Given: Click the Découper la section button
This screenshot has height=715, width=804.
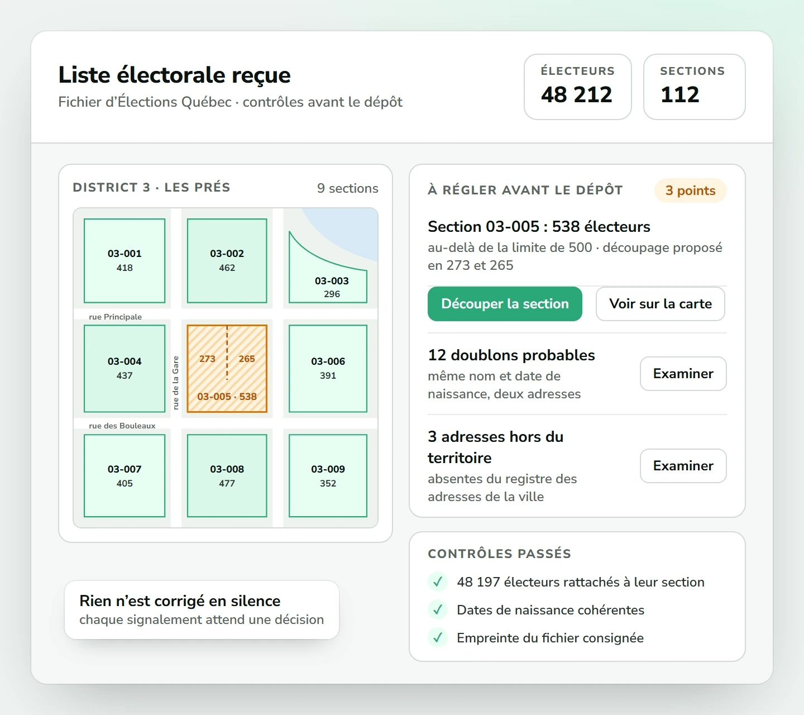Looking at the screenshot, I should click(x=505, y=304).
